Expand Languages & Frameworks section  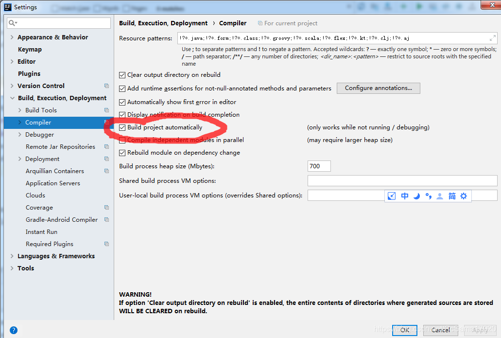click(x=12, y=256)
